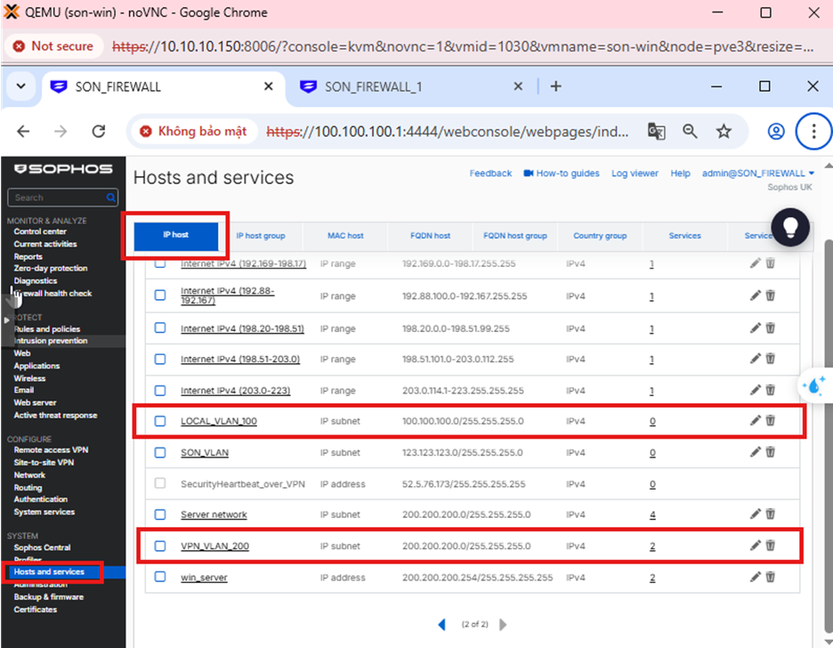Click the pencil edit icon for LOCAL_VLAN_100
Viewport: 833px width, 648px height.
click(756, 420)
